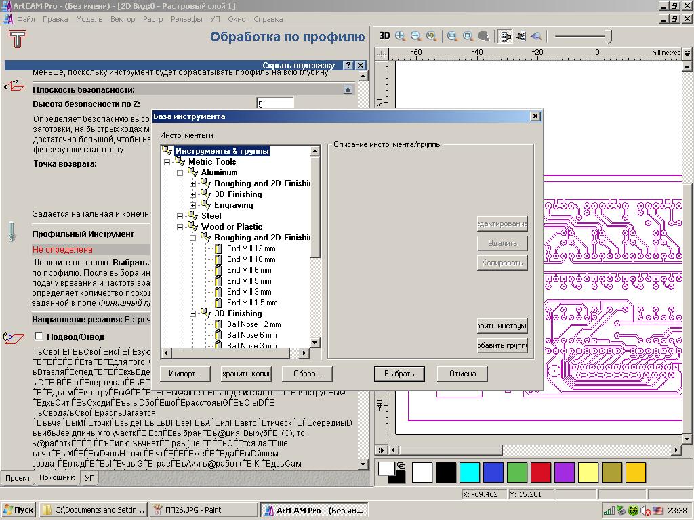The image size is (694, 520).
Task: Click the ruler origin crosshair icon
Action: [x=382, y=54]
